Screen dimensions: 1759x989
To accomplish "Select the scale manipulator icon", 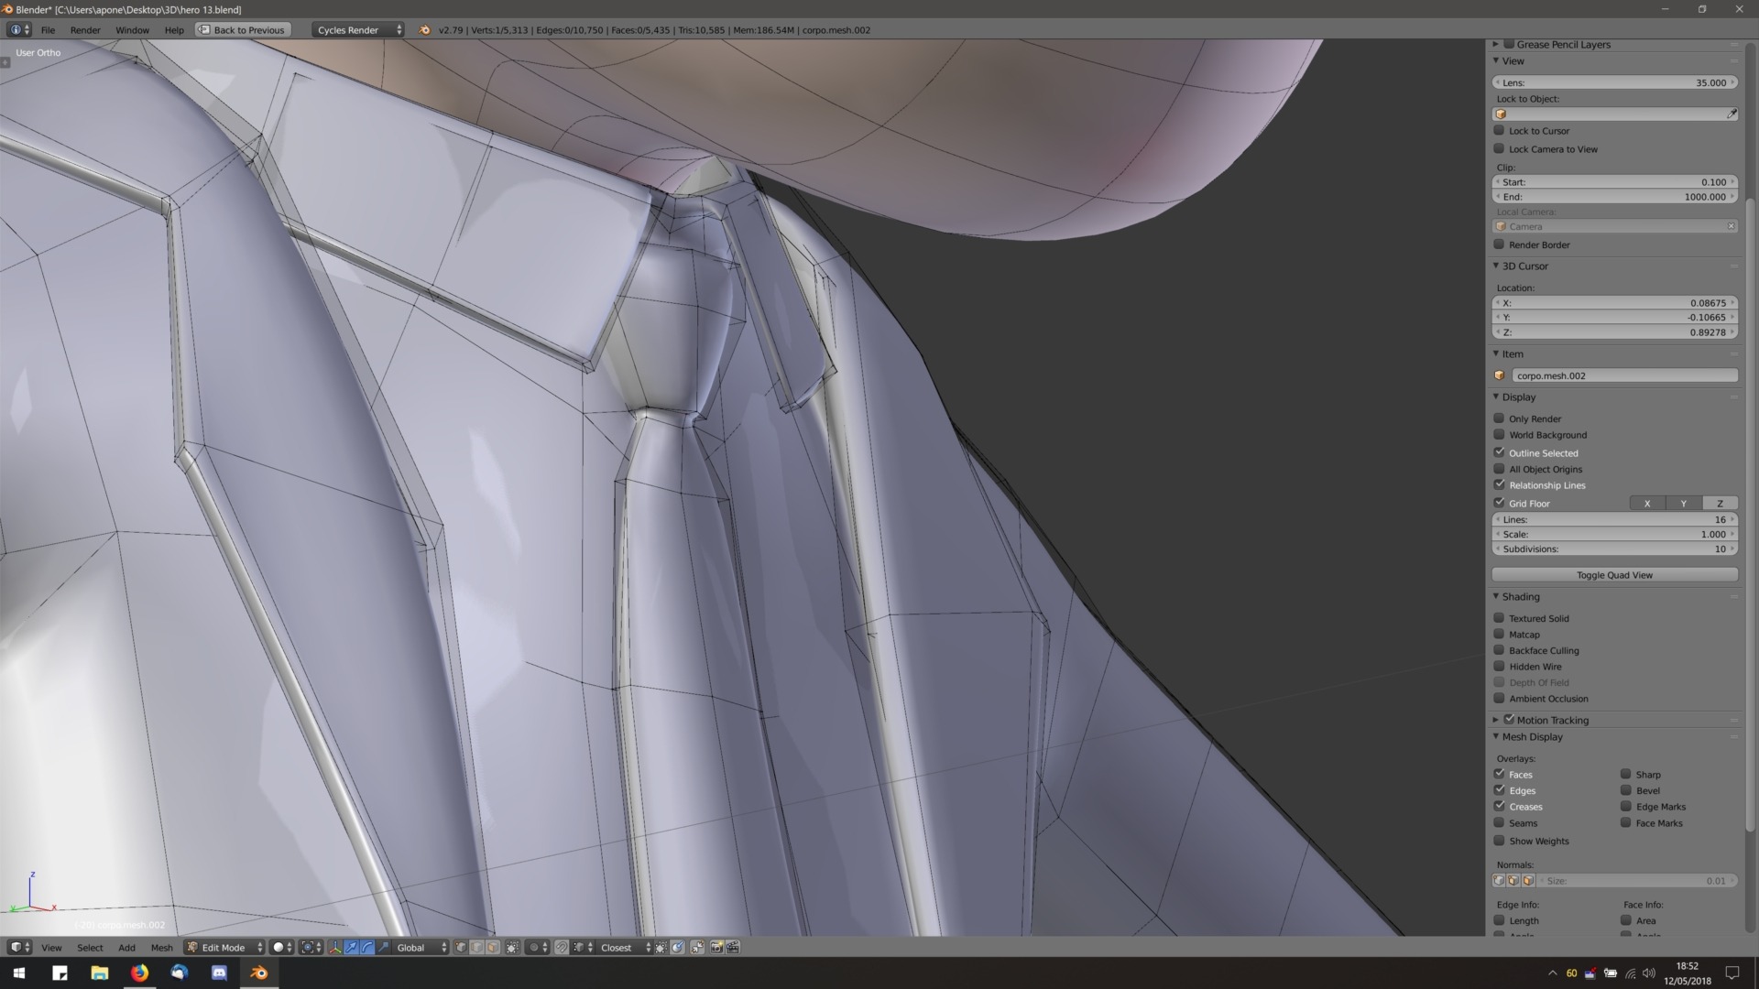I will coord(384,947).
